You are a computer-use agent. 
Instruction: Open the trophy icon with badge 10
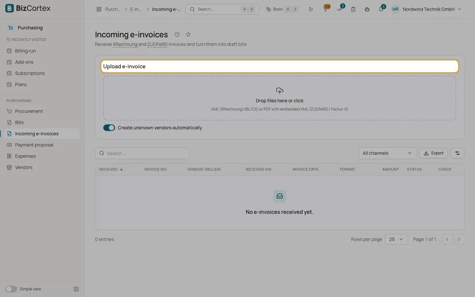326,9
